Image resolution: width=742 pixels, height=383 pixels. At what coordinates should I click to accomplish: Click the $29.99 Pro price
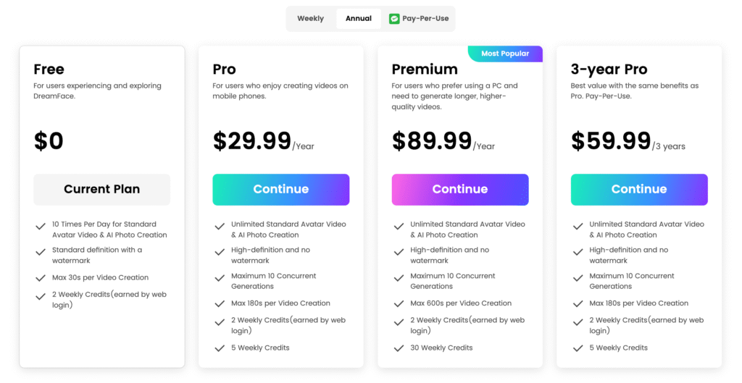pyautogui.click(x=252, y=141)
